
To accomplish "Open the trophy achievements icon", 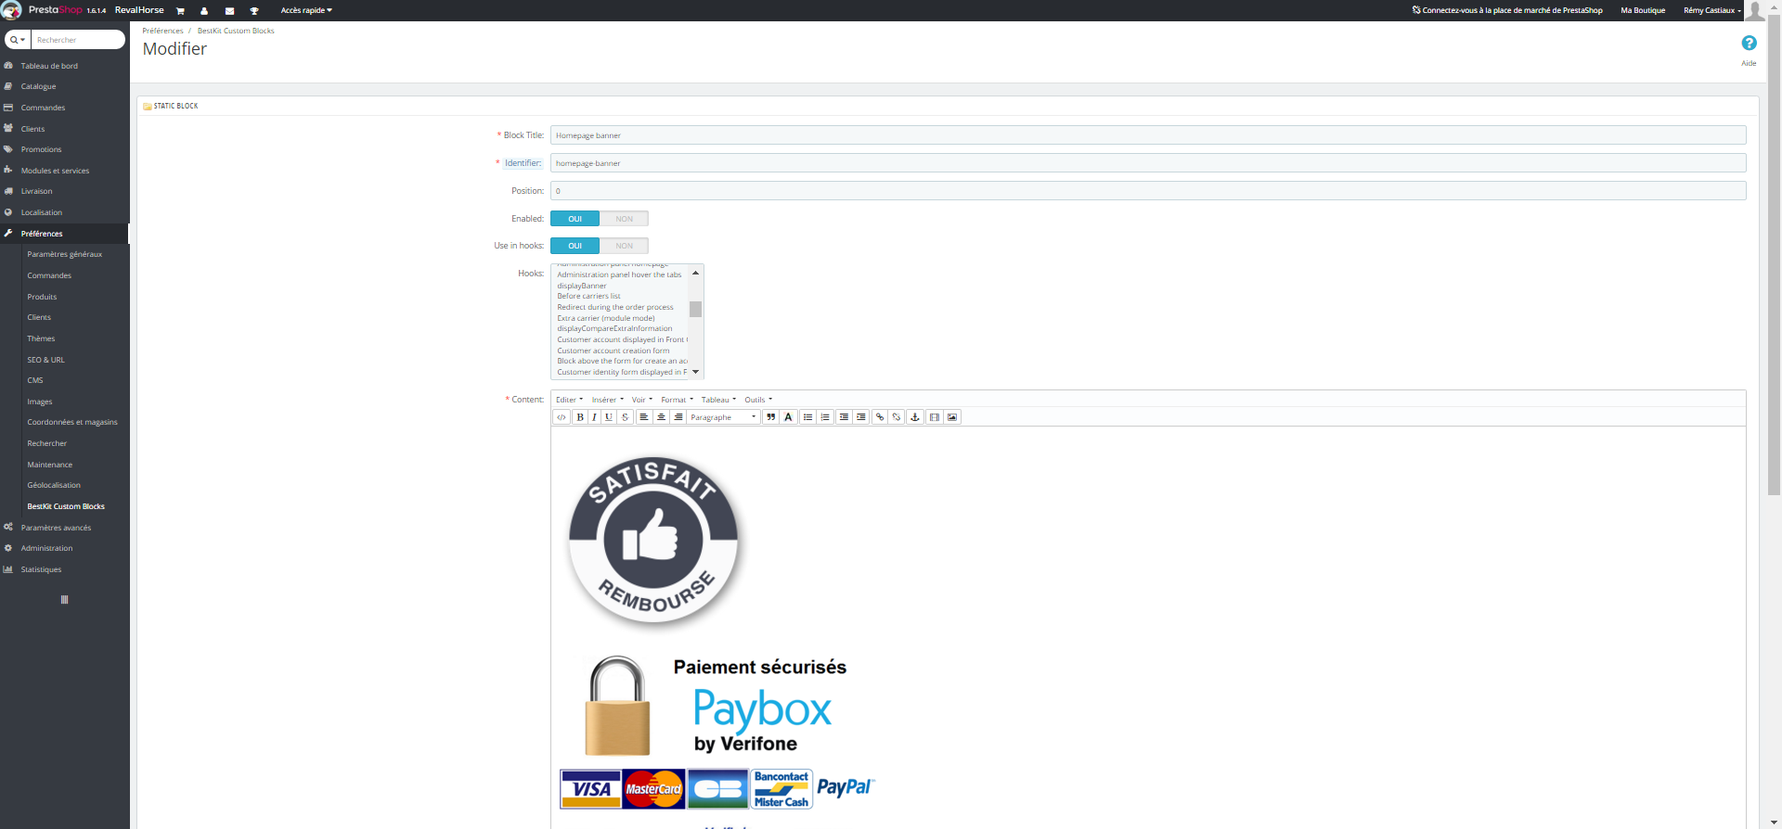I will (x=254, y=10).
